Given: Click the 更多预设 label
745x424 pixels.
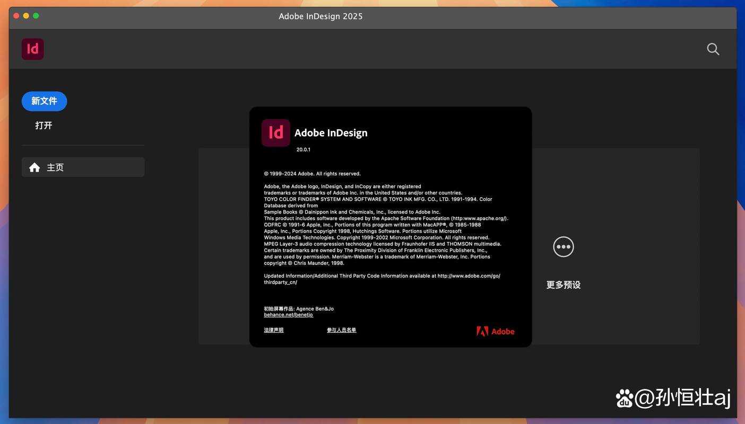Looking at the screenshot, I should click(564, 285).
